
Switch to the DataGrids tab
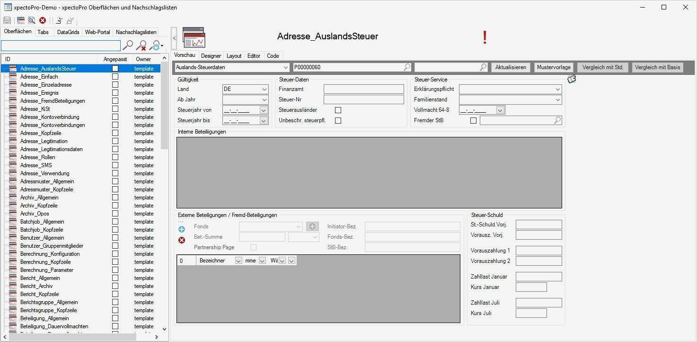pos(68,32)
